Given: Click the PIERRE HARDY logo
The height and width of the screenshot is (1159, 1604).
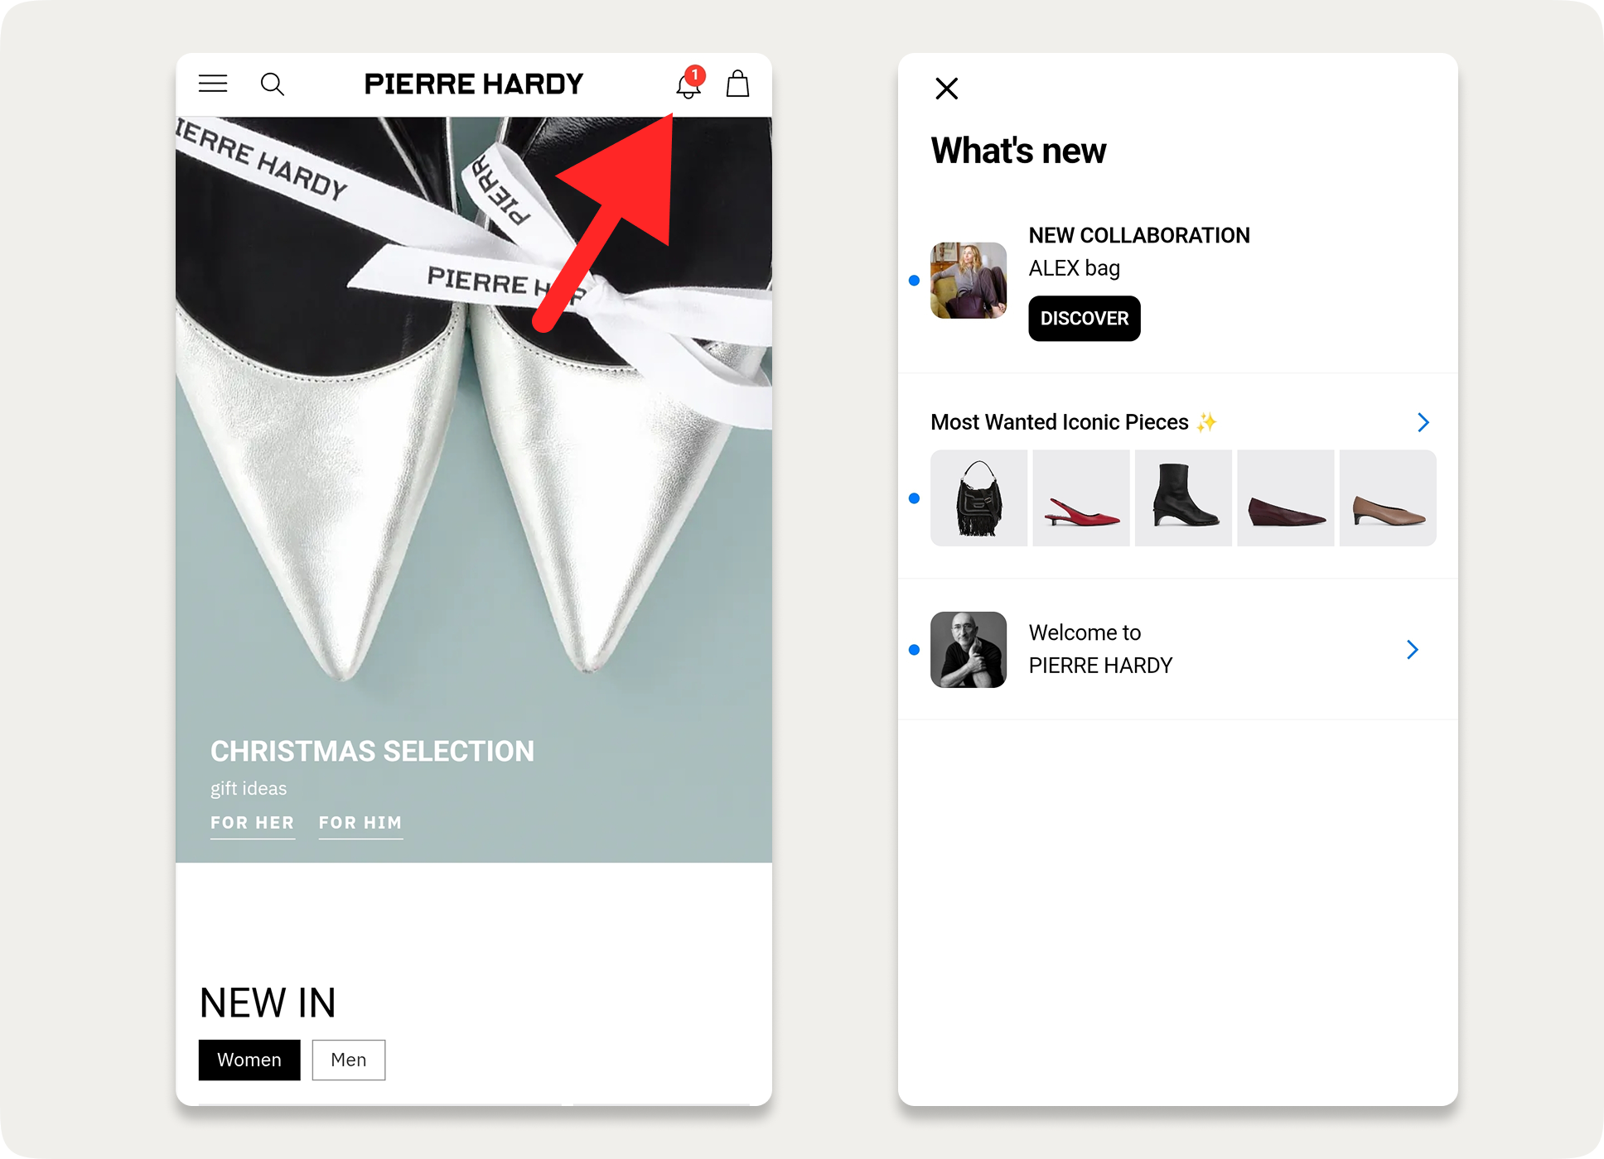Looking at the screenshot, I should pos(474,84).
